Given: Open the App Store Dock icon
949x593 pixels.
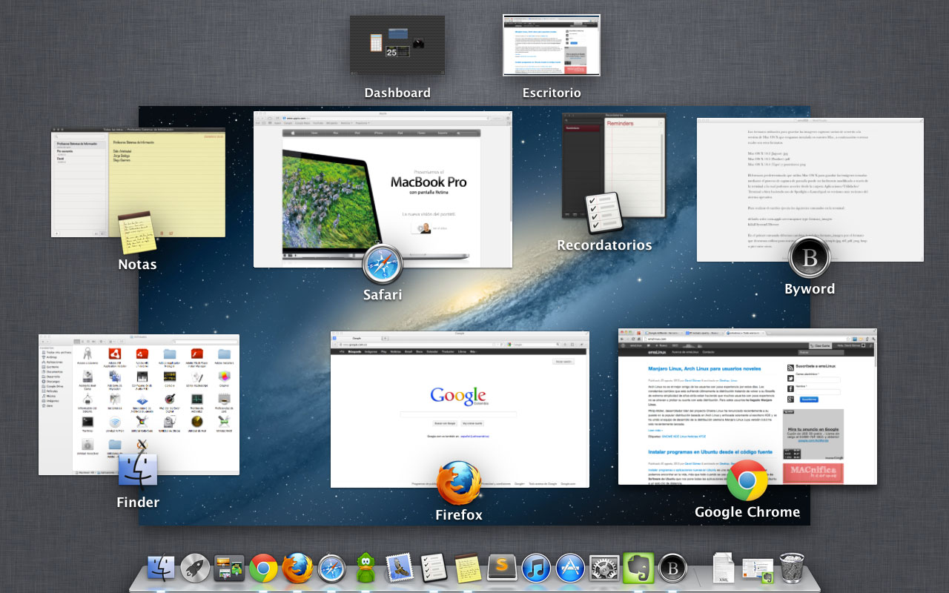Looking at the screenshot, I should (x=570, y=569).
